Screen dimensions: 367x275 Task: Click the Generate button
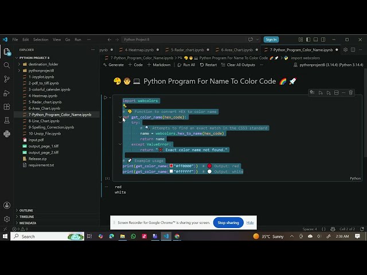tap(114, 65)
